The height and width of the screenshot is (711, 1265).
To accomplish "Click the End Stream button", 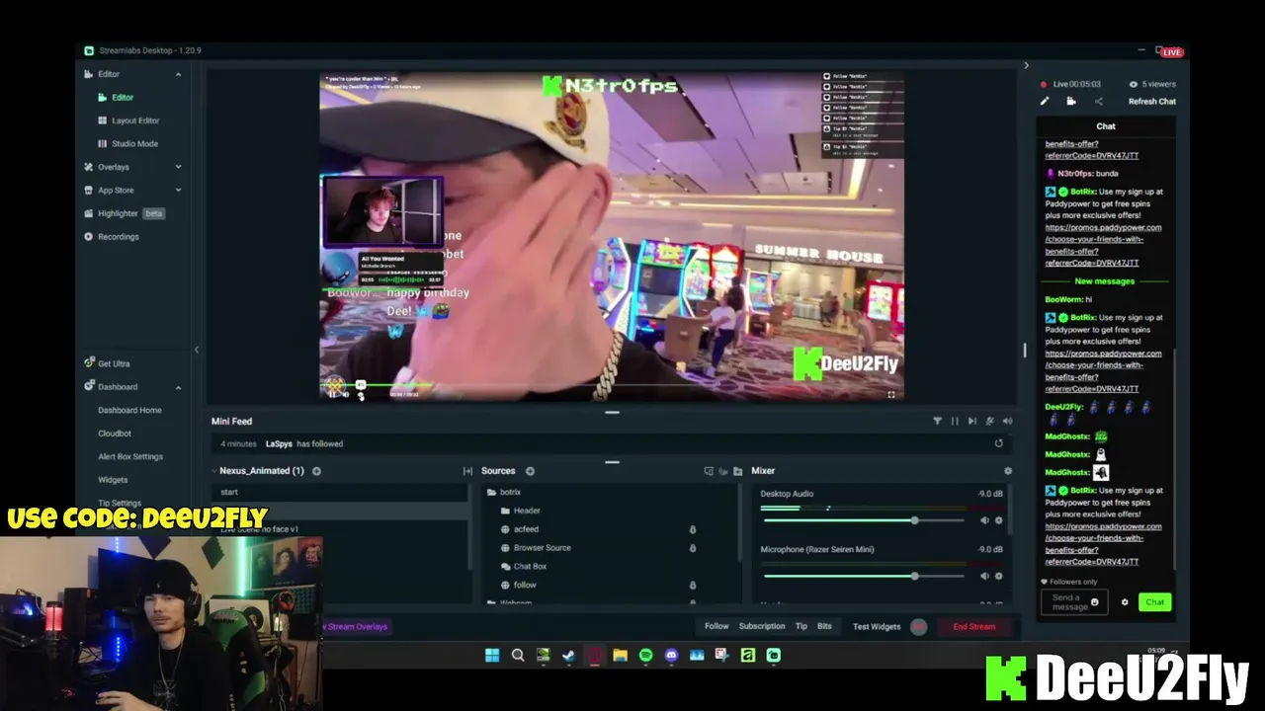I will pos(973,626).
